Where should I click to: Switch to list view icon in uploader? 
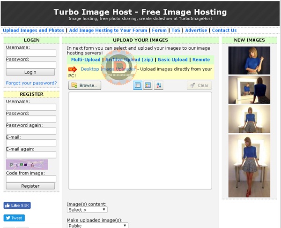click(138, 85)
